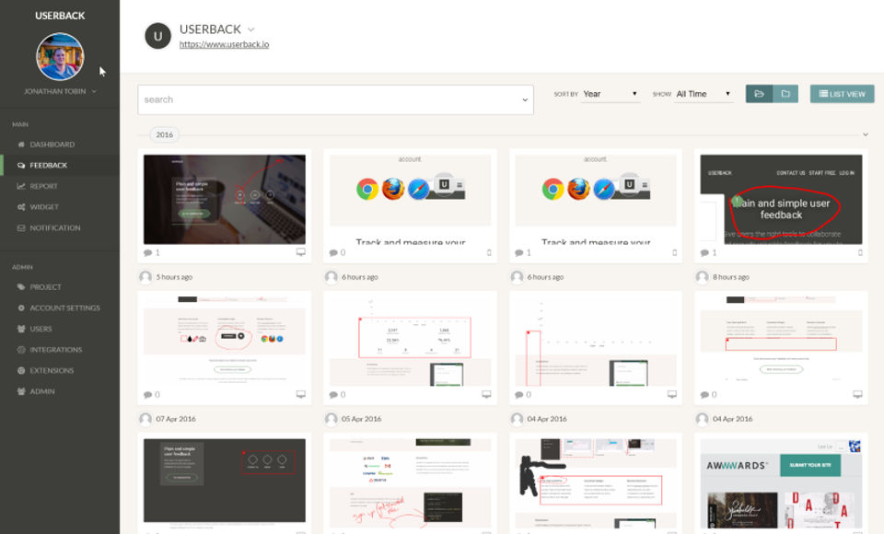This screenshot has height=534, width=884.
Task: Click comment icon on 8 hours ago card
Action: click(704, 252)
